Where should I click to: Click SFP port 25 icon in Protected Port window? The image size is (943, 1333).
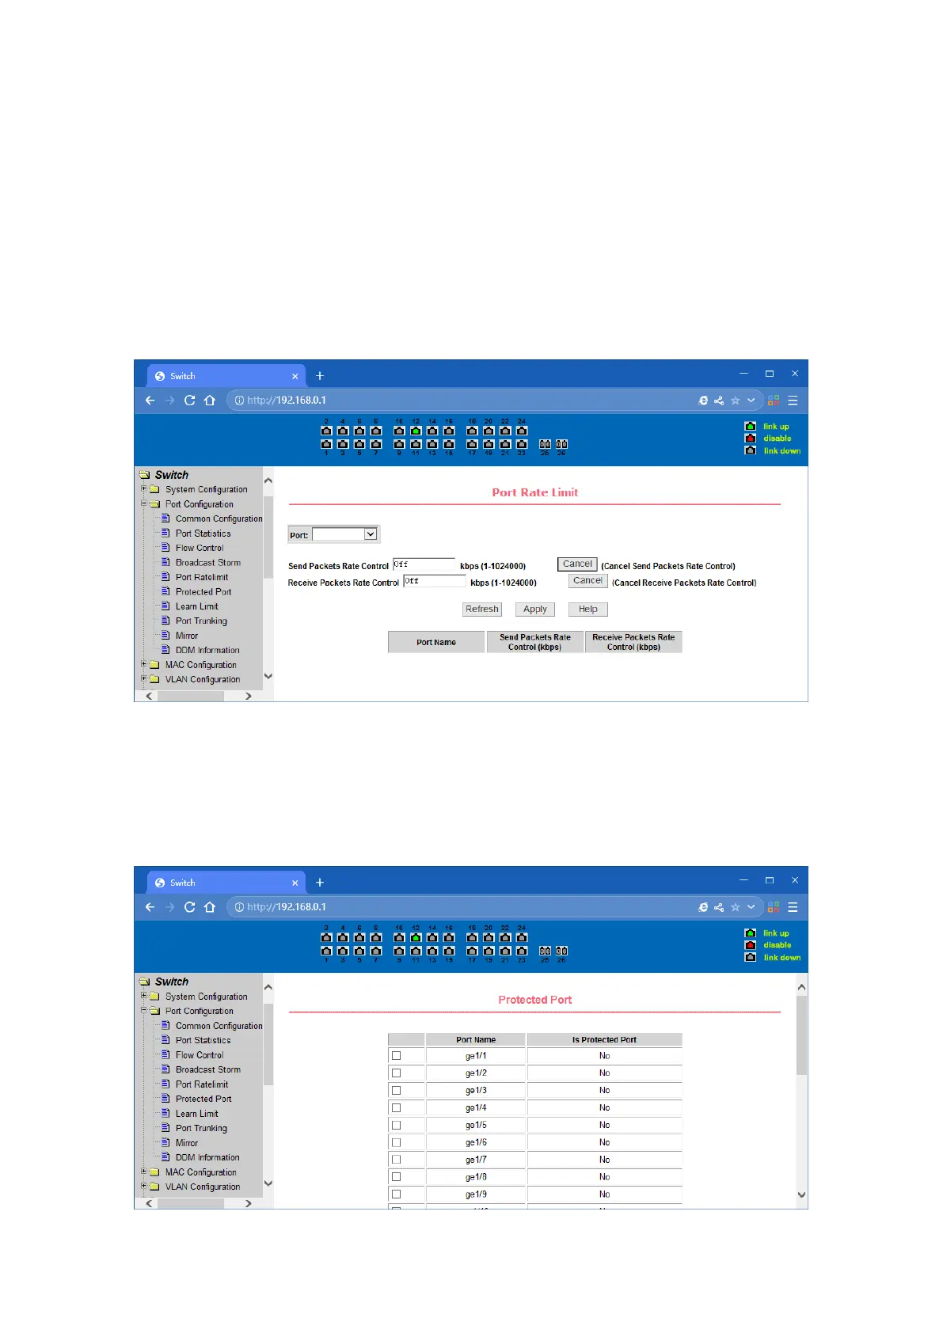(545, 951)
